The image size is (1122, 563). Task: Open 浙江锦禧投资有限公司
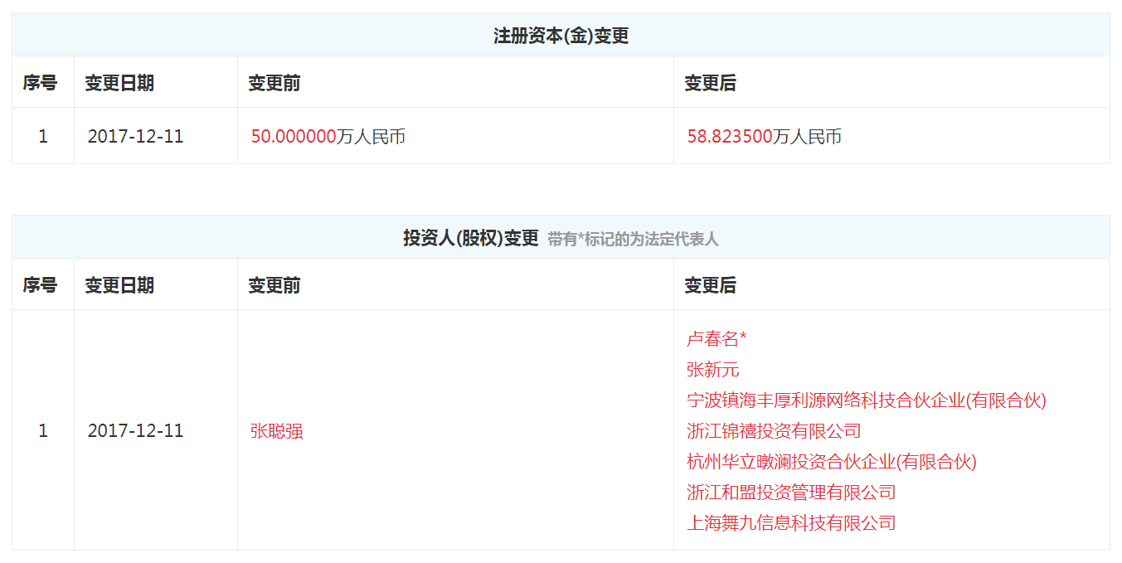click(x=775, y=431)
